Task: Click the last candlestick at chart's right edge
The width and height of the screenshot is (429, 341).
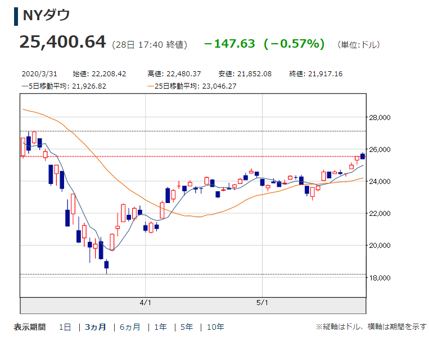Action: point(363,155)
